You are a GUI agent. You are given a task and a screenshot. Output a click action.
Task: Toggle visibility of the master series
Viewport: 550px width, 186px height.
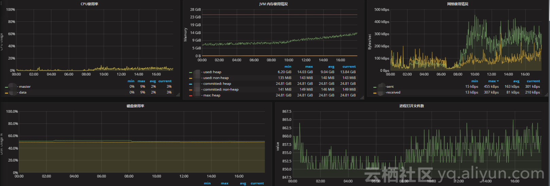(x=24, y=87)
